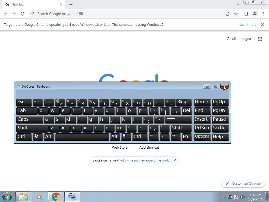
Task: Tap the right arrow key
Action: tap(176, 137)
